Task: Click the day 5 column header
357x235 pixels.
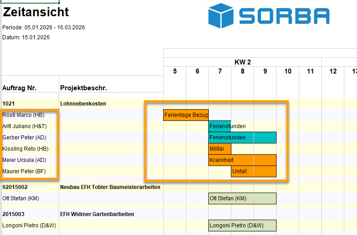Action: click(175, 71)
